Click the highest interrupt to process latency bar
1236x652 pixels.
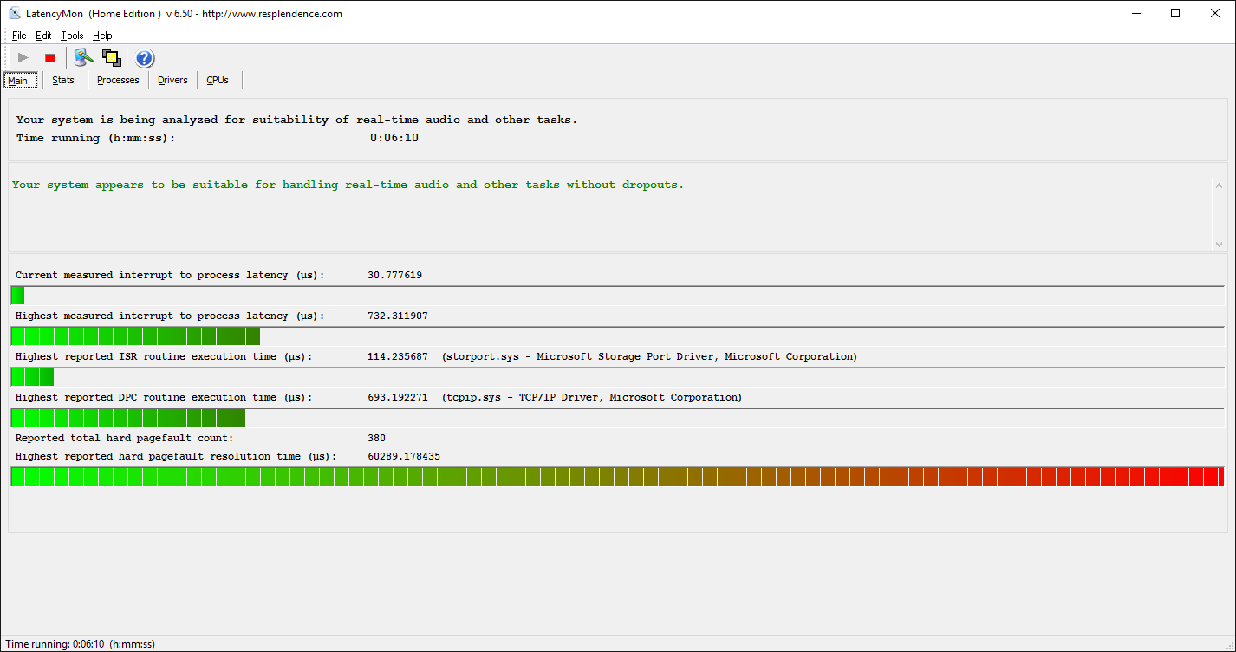point(617,336)
